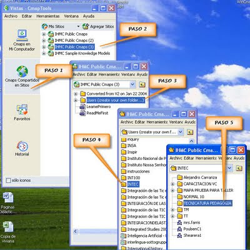Click the Mis Sitios globe icon
Image resolution: width=250 pixels, height=250 pixels.
point(44,26)
